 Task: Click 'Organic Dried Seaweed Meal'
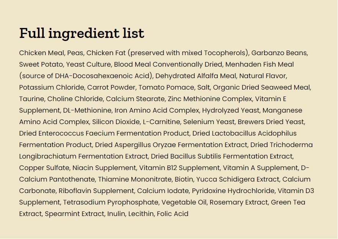[x=261, y=87]
